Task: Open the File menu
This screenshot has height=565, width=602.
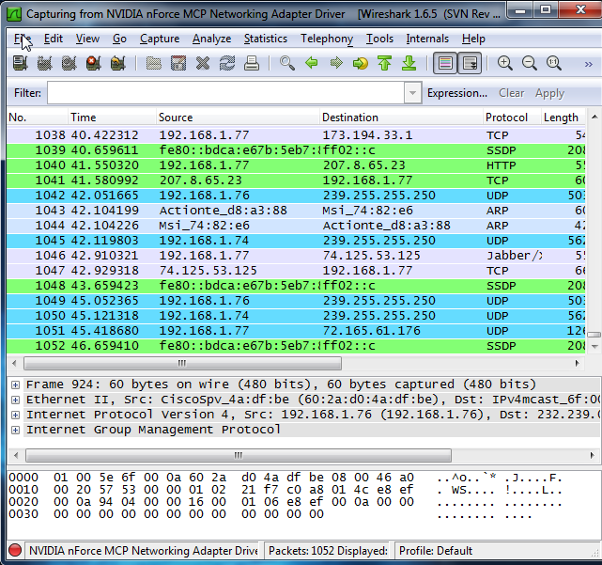Action: click(x=23, y=39)
